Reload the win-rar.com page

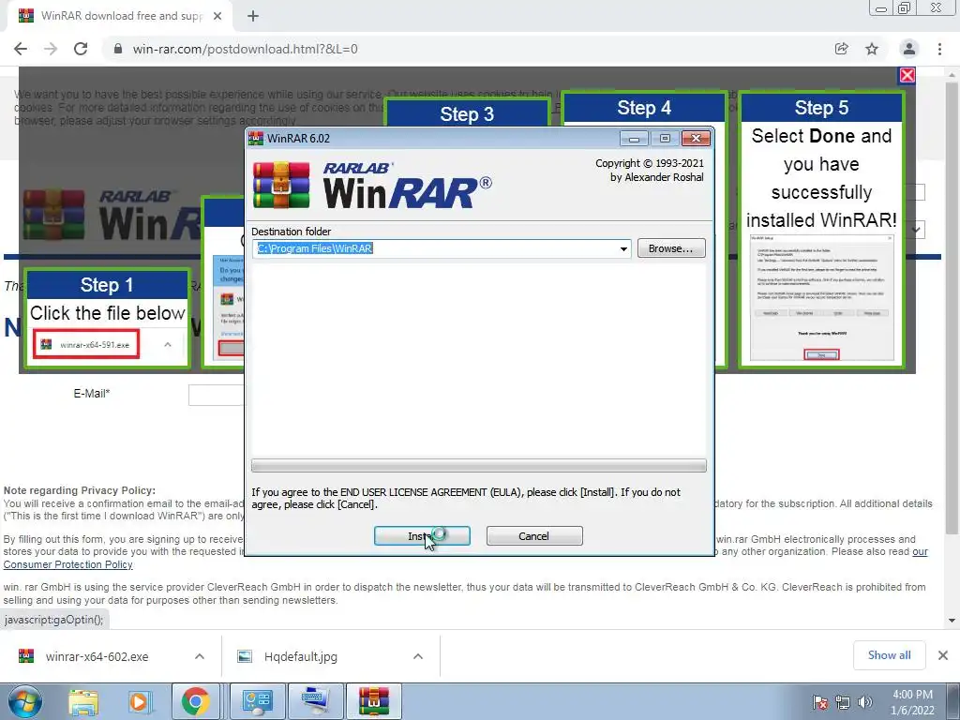81,49
